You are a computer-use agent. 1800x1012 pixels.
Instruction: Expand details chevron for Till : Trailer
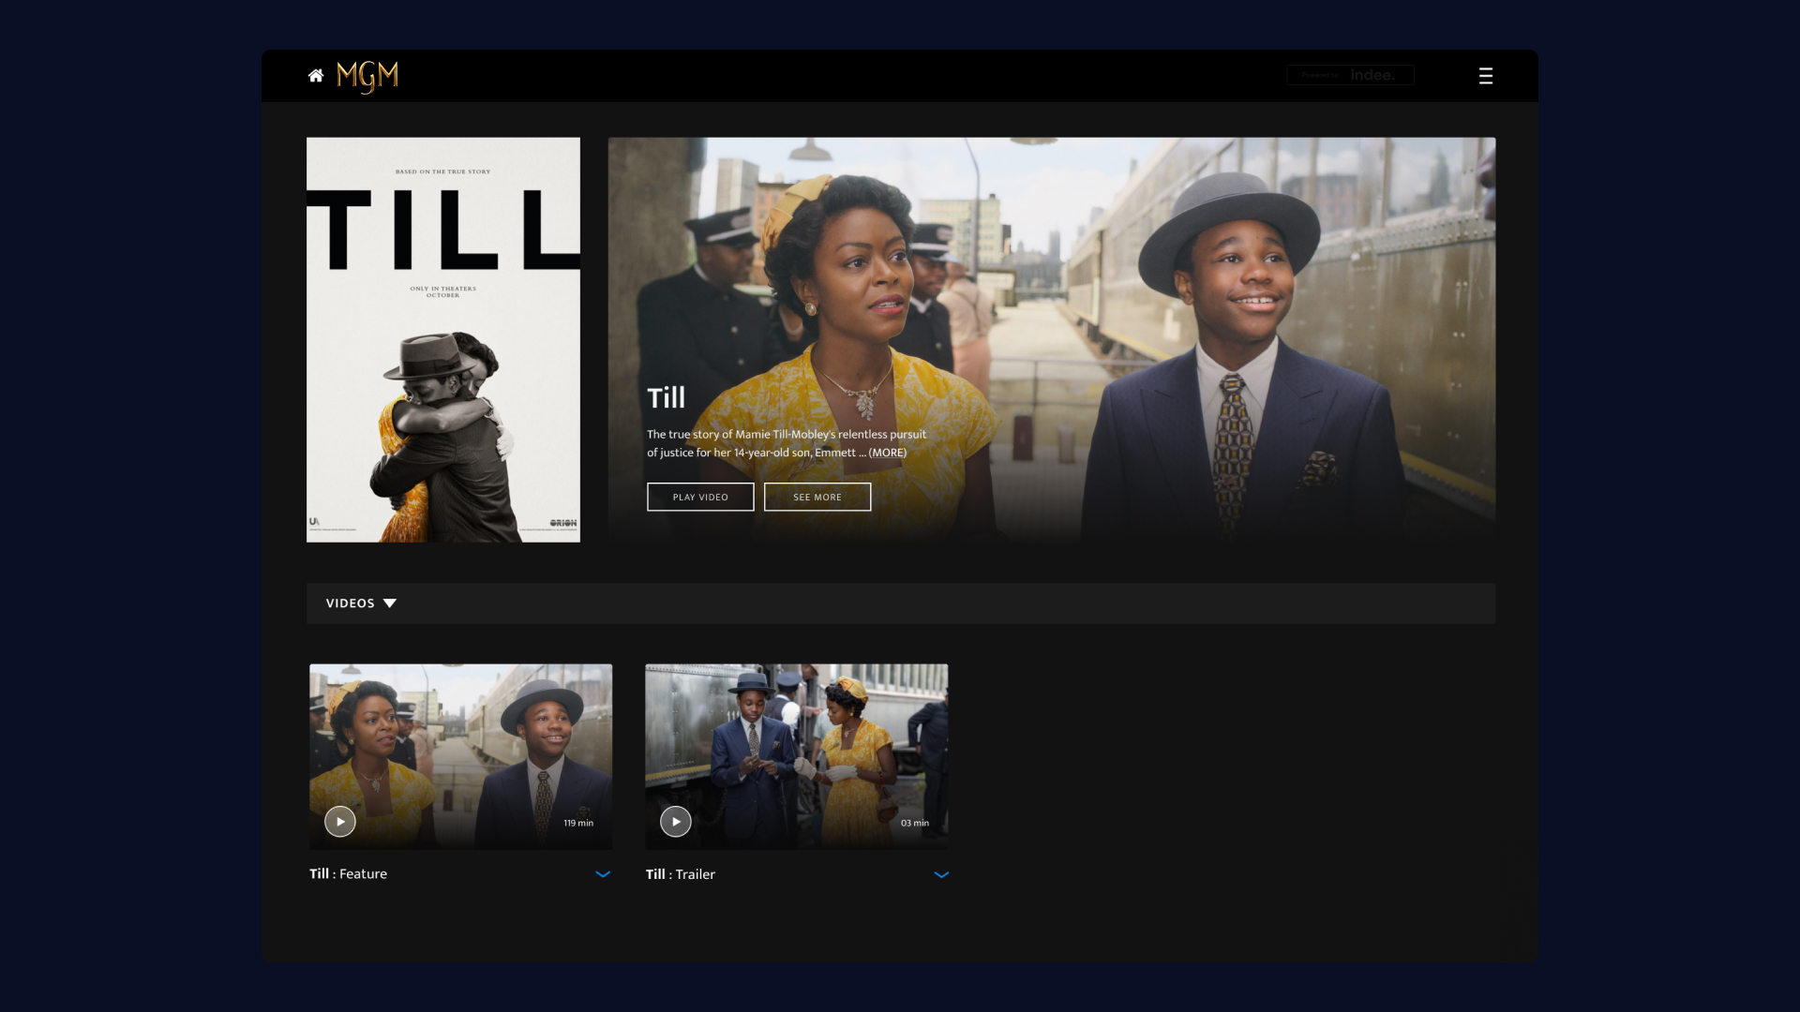941,874
